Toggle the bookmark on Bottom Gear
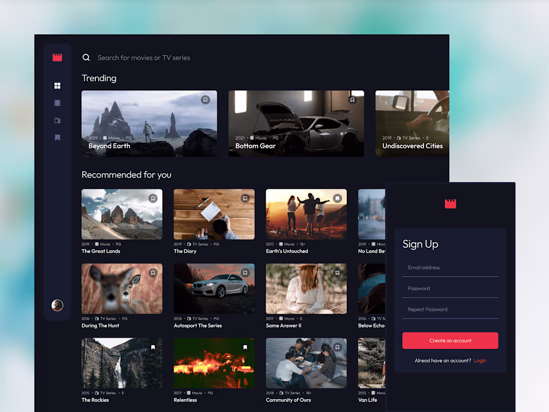Viewport: 549px width, 412px height. pyautogui.click(x=352, y=99)
